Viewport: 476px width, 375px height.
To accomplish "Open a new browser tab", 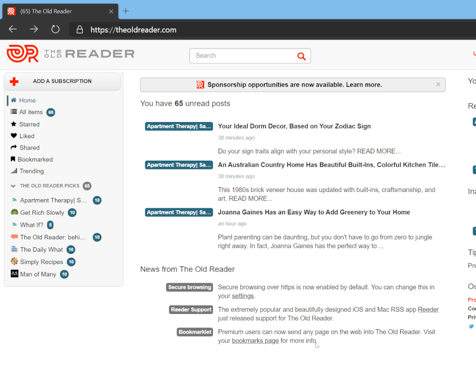I will click(126, 11).
